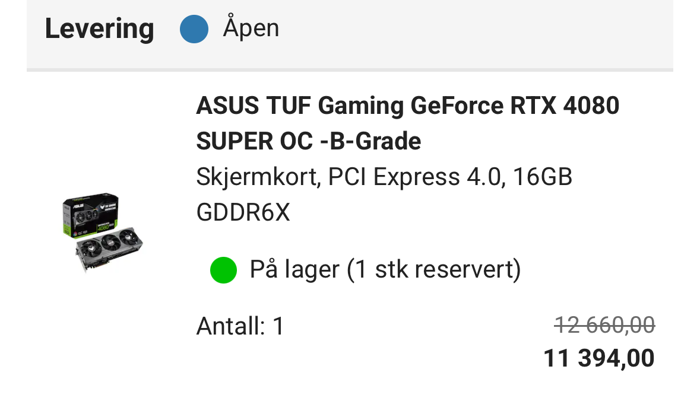
Task: Select the Levering section heading
Action: [x=100, y=29]
